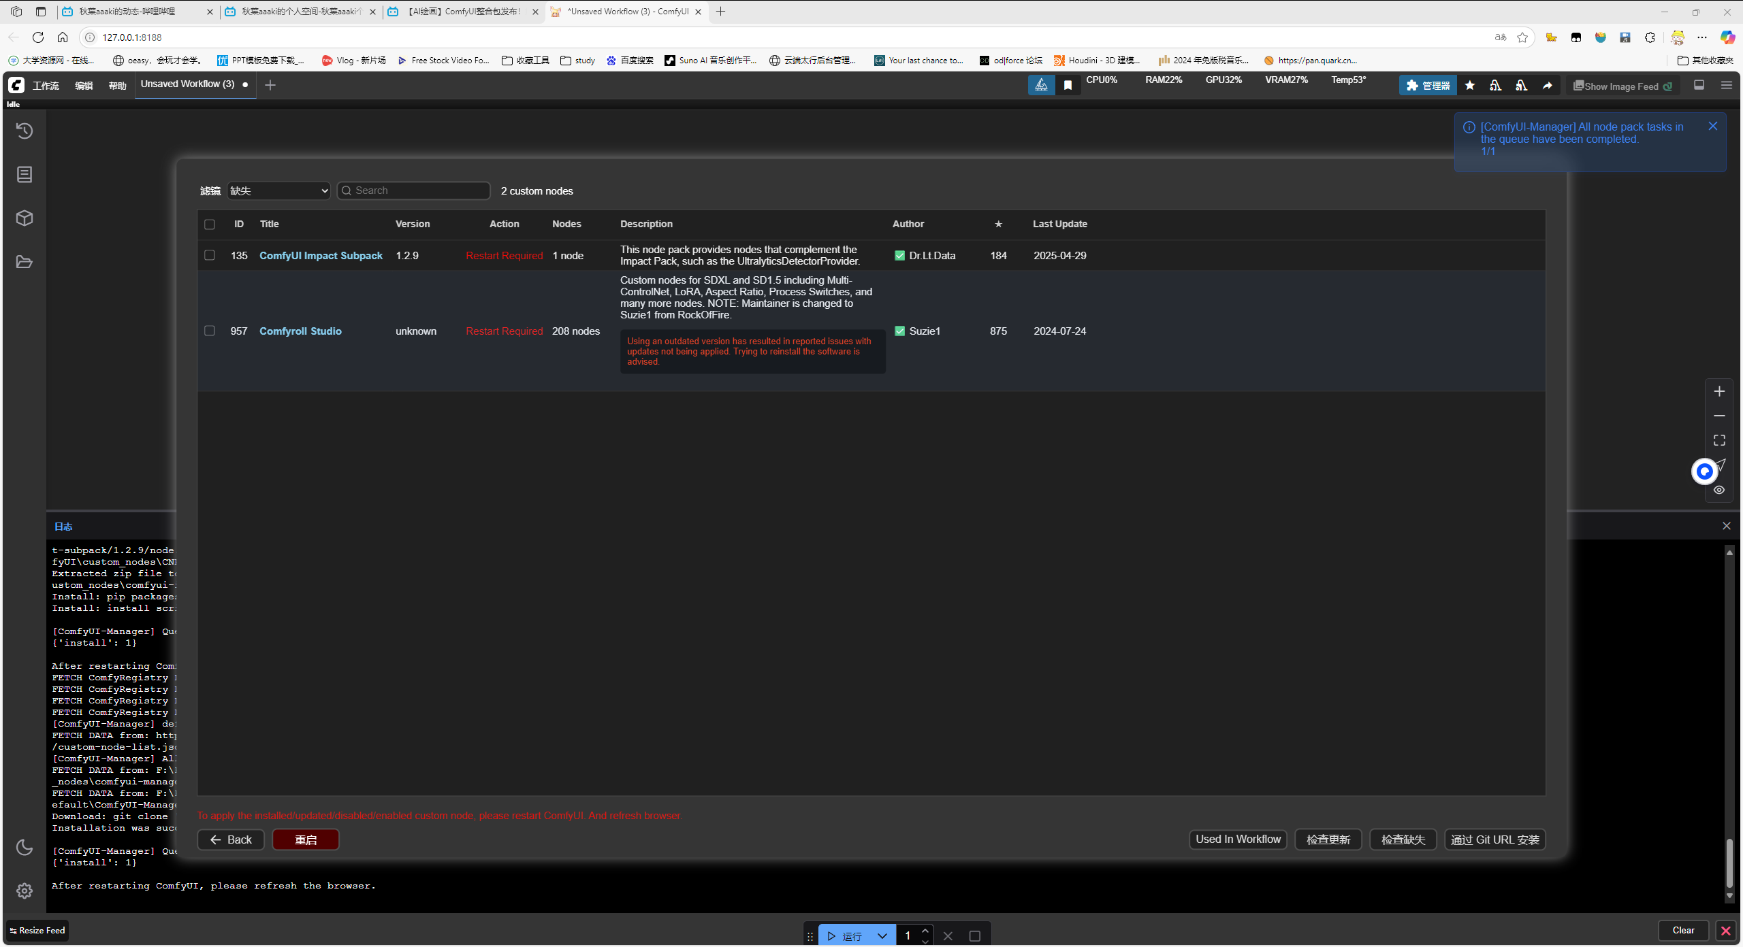Image resolution: width=1743 pixels, height=947 pixels.
Task: Open the 管理器 manager button
Action: tap(1428, 86)
